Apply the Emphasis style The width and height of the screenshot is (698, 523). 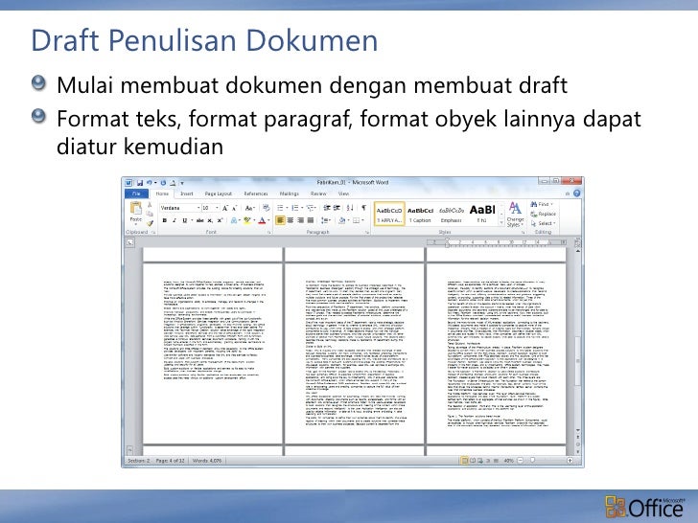[x=451, y=214]
